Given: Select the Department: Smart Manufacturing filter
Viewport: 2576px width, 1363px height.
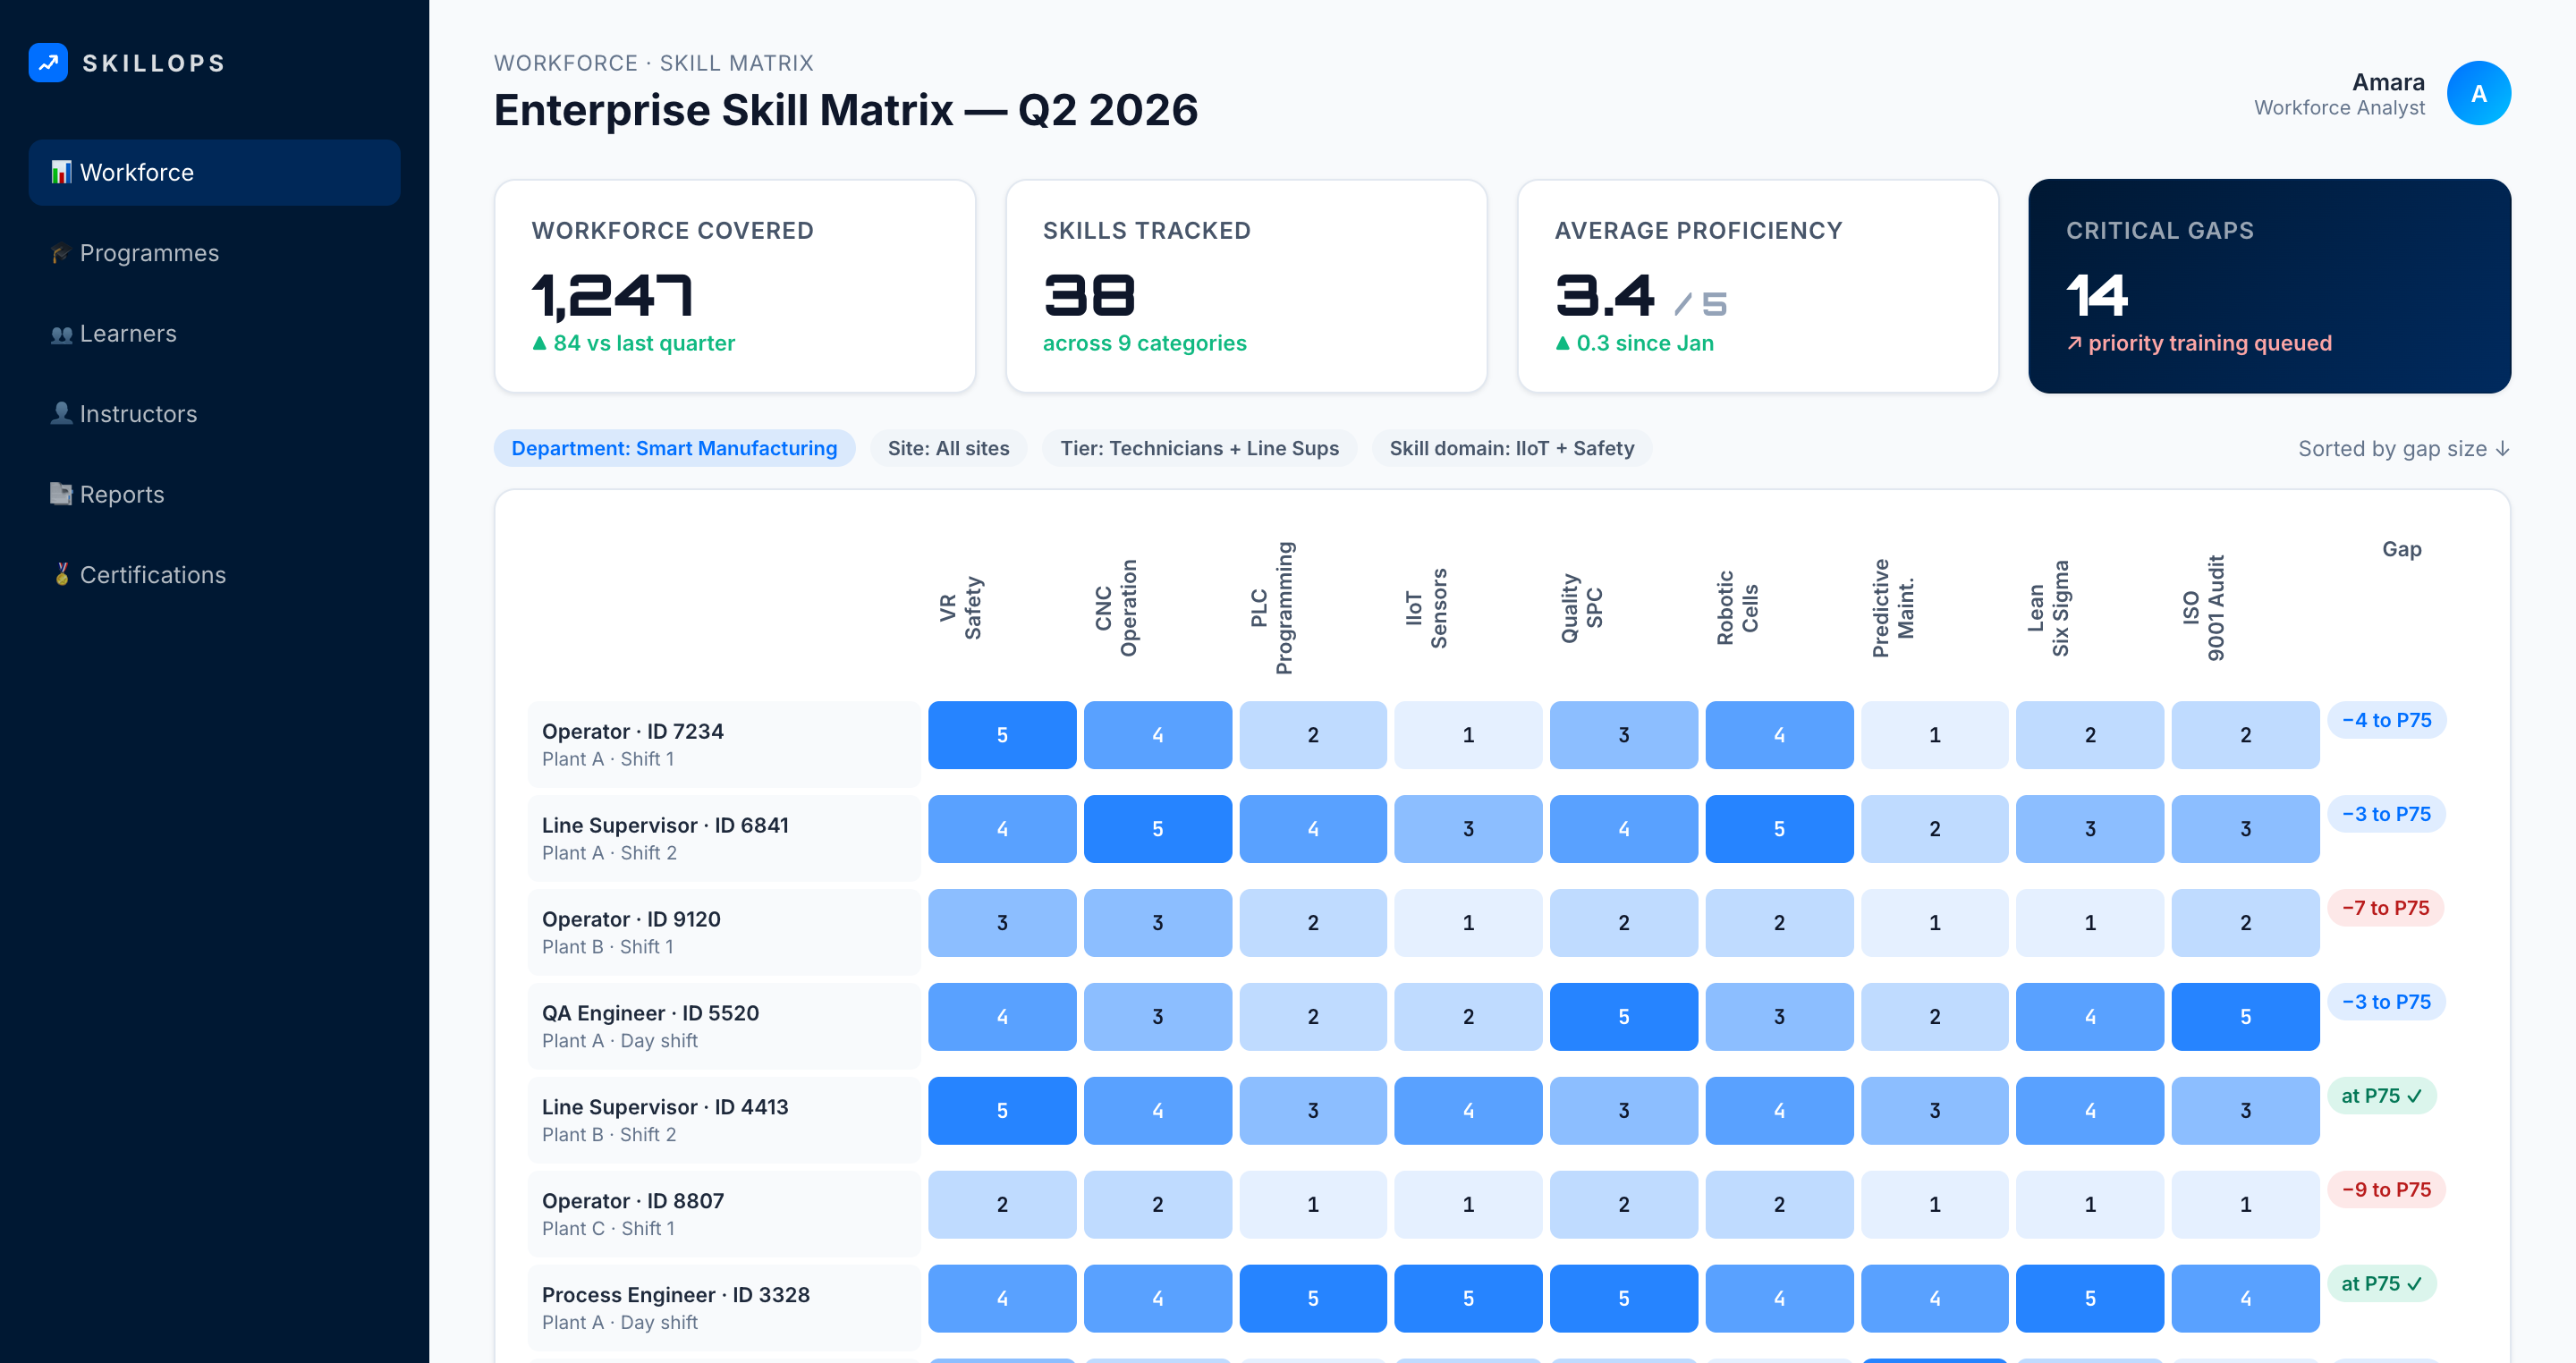Looking at the screenshot, I should 674,448.
